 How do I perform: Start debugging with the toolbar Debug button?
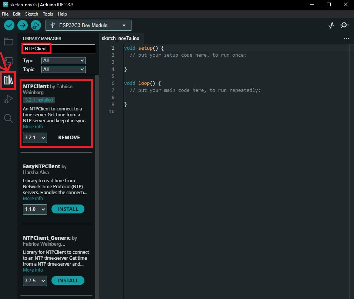36,25
